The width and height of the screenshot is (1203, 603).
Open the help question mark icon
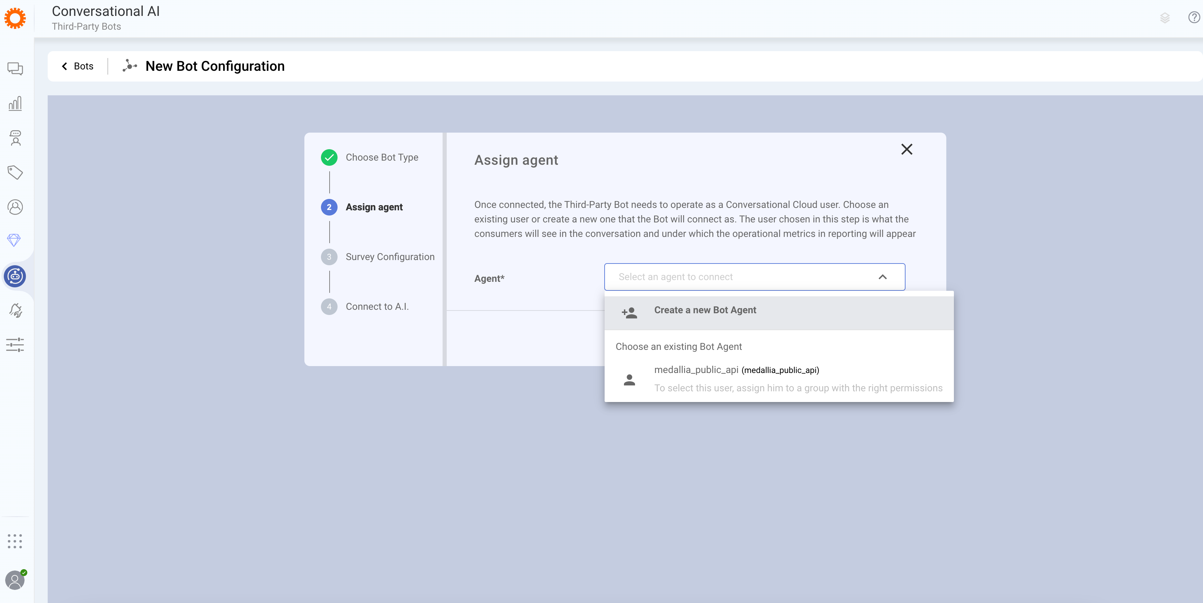tap(1194, 18)
